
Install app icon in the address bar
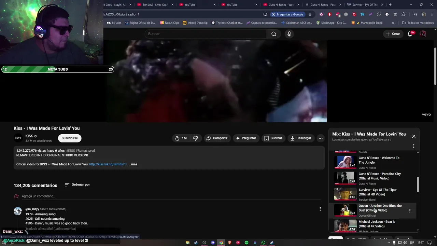[x=265, y=14]
